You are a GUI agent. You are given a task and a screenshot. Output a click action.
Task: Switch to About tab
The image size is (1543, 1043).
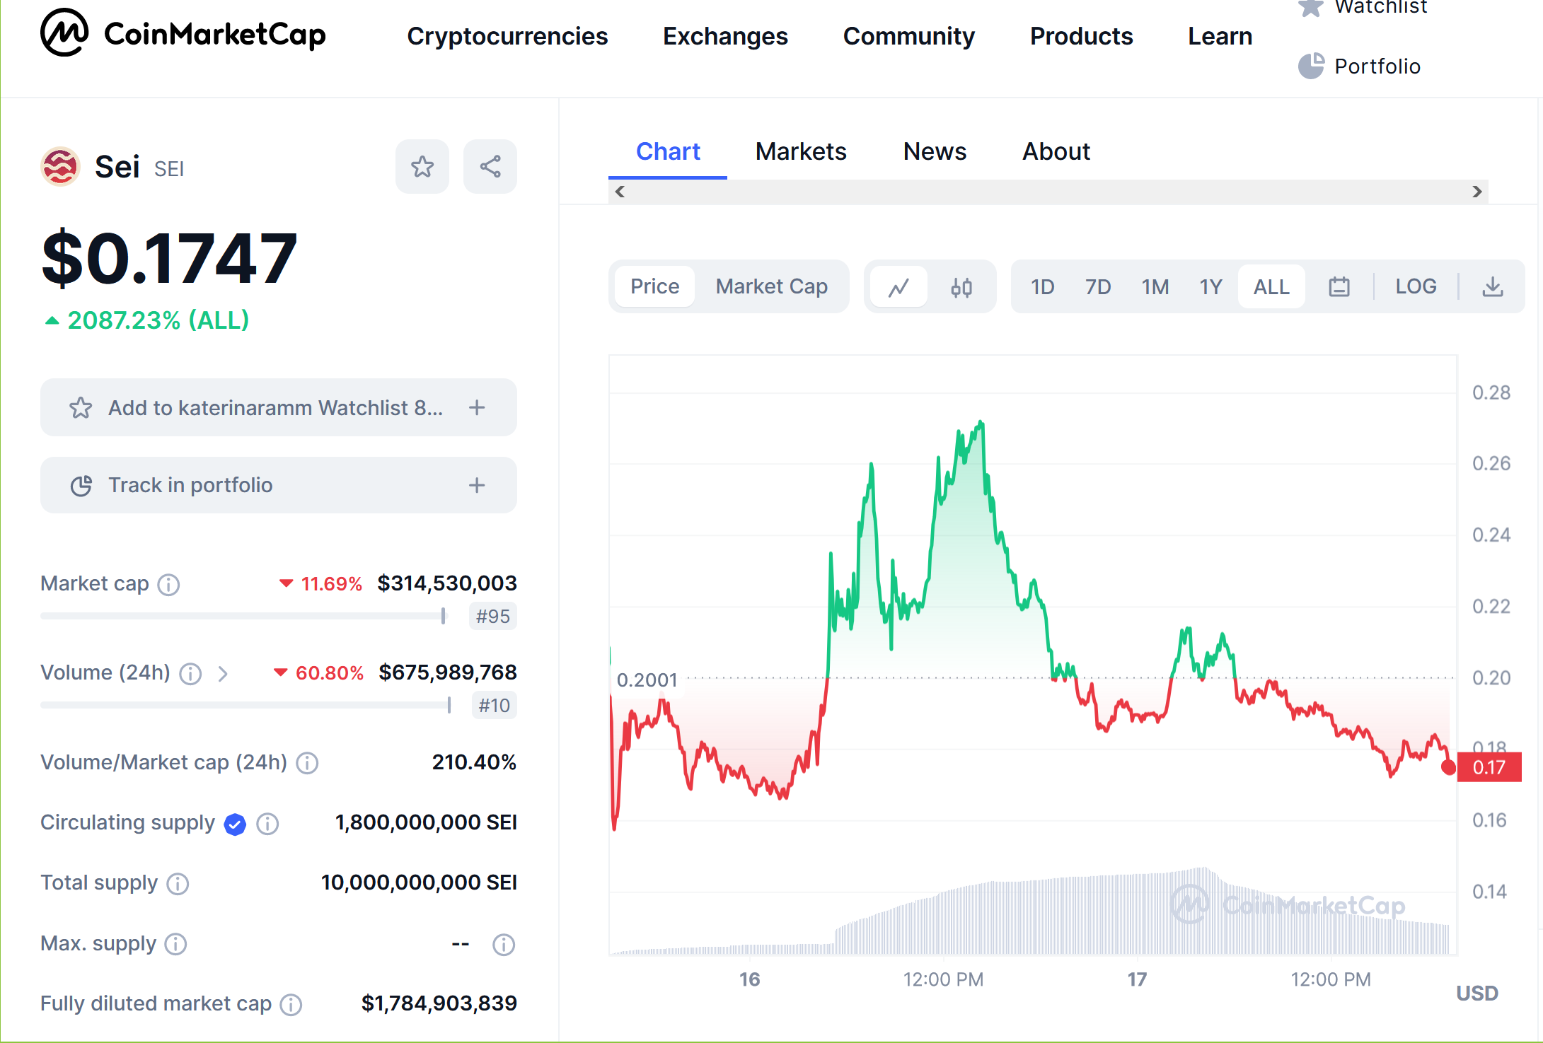[1056, 151]
